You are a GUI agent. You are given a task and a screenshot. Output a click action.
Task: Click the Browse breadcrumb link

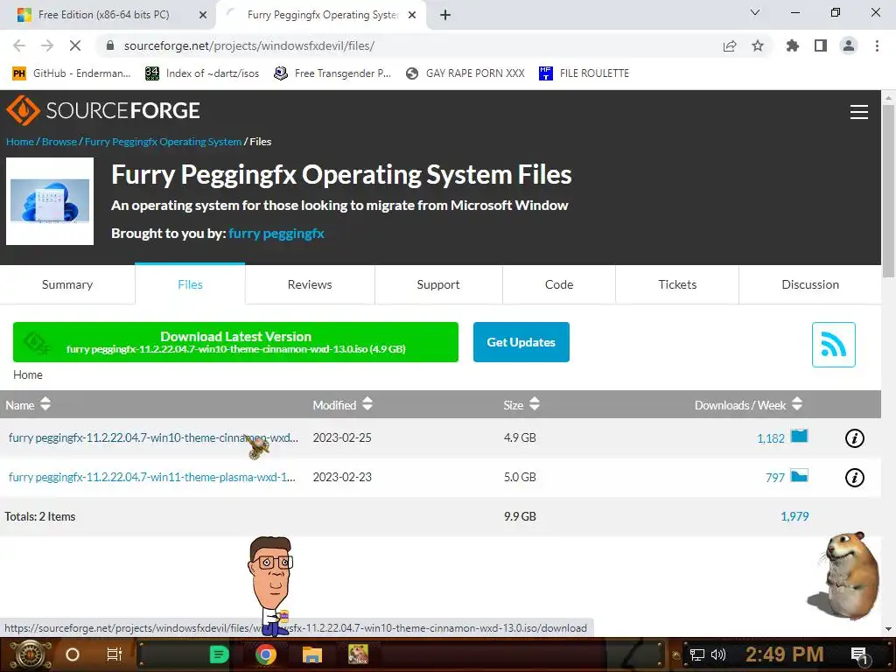pyautogui.click(x=59, y=142)
